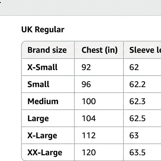Image resolution: width=161 pixels, height=161 pixels.
Task: Click chest value 120 for XX-Large
Action: tap(89, 153)
